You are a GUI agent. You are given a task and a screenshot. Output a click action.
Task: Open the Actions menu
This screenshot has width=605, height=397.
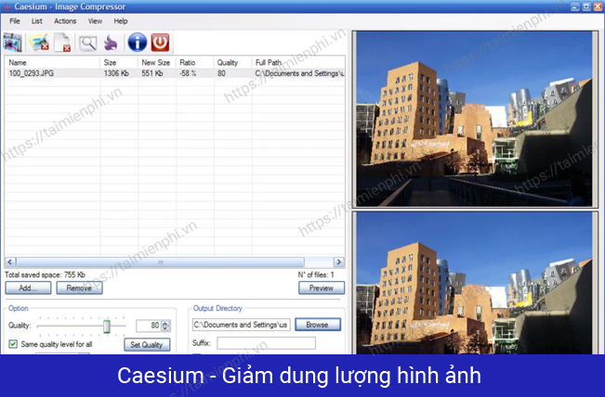(x=65, y=21)
